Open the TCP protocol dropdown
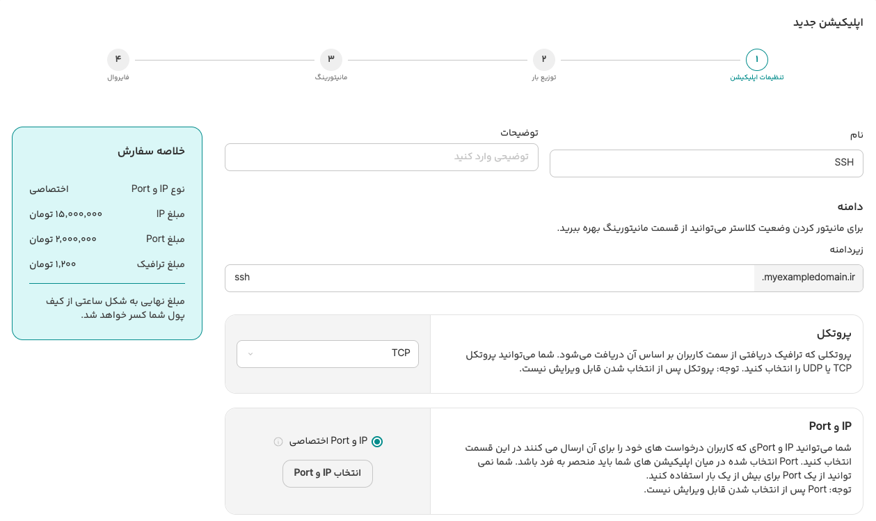This screenshot has width=876, height=521. coord(328,354)
